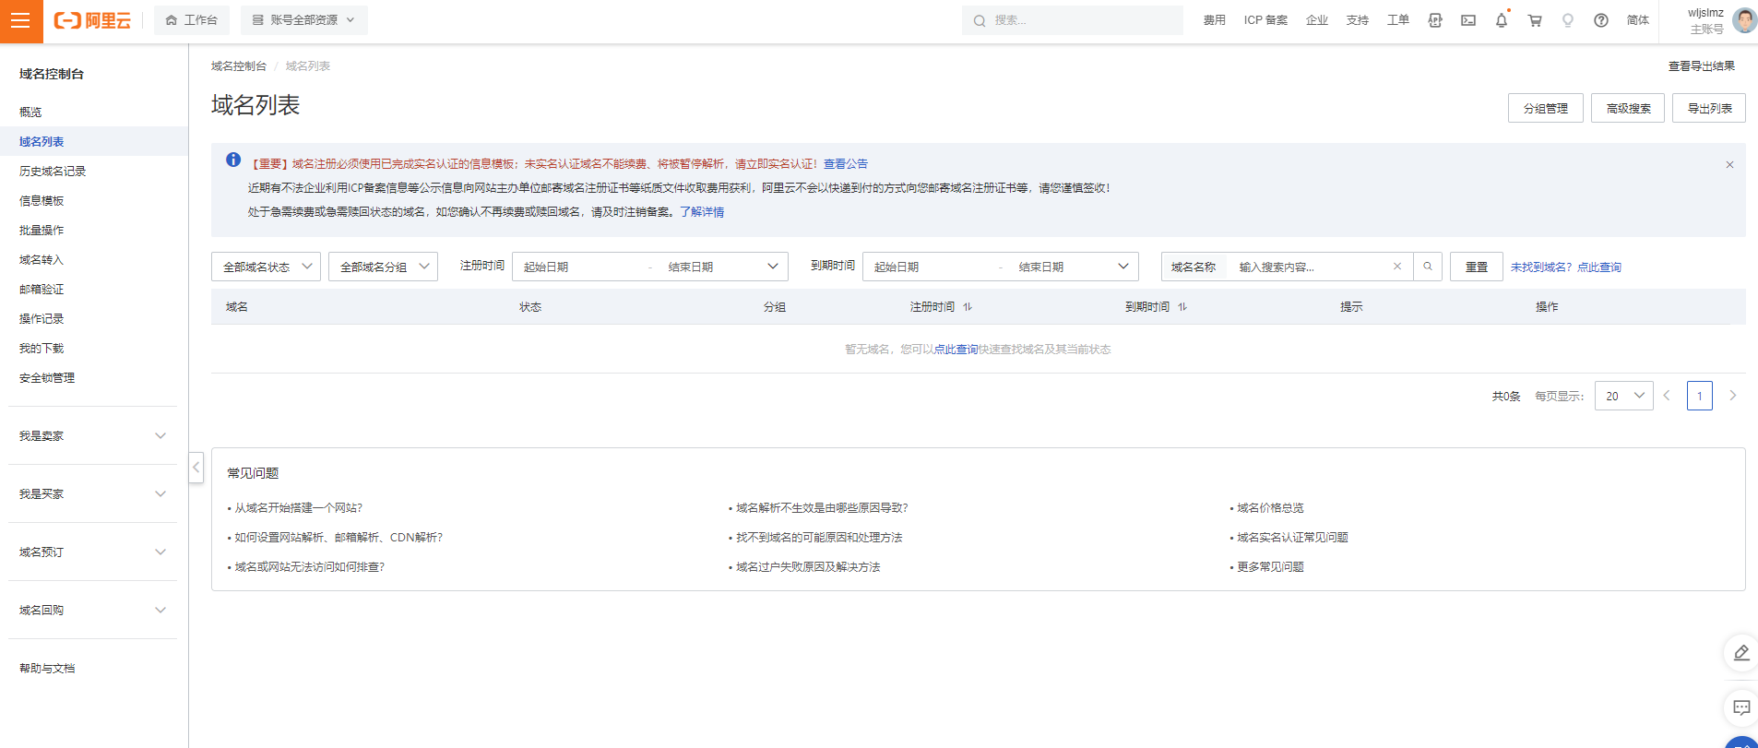The height and width of the screenshot is (748, 1758).
Task: Open 账号全部资源 dropdown
Action: coord(303,20)
